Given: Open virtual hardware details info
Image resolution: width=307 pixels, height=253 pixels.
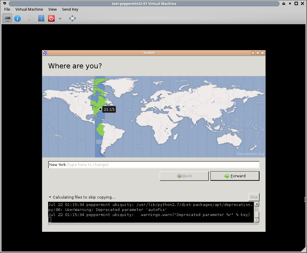Looking at the screenshot, I should click(18, 19).
